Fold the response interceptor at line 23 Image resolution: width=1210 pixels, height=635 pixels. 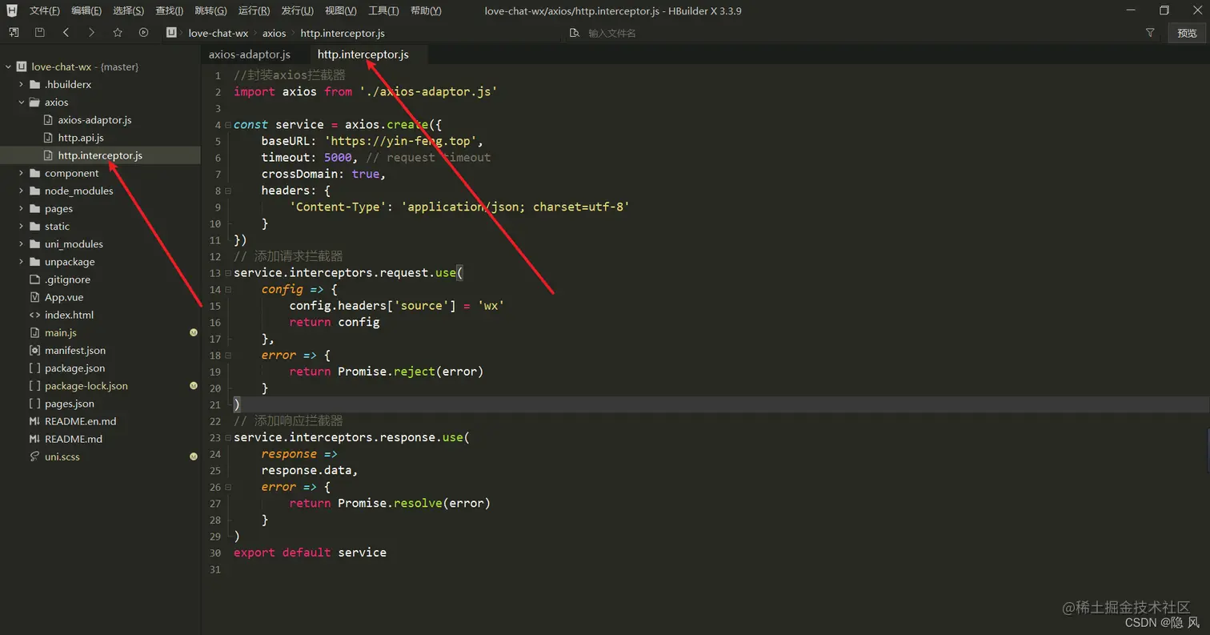click(228, 437)
